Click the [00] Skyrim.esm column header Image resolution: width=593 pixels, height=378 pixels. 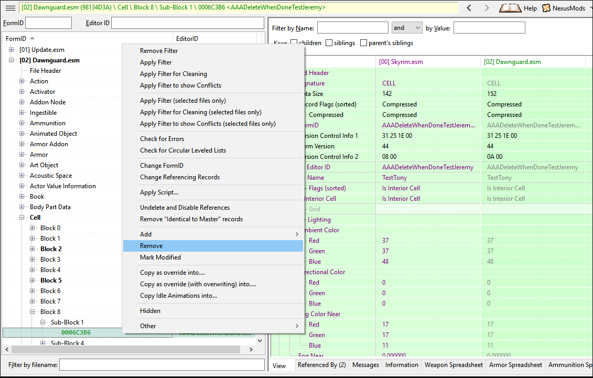428,62
